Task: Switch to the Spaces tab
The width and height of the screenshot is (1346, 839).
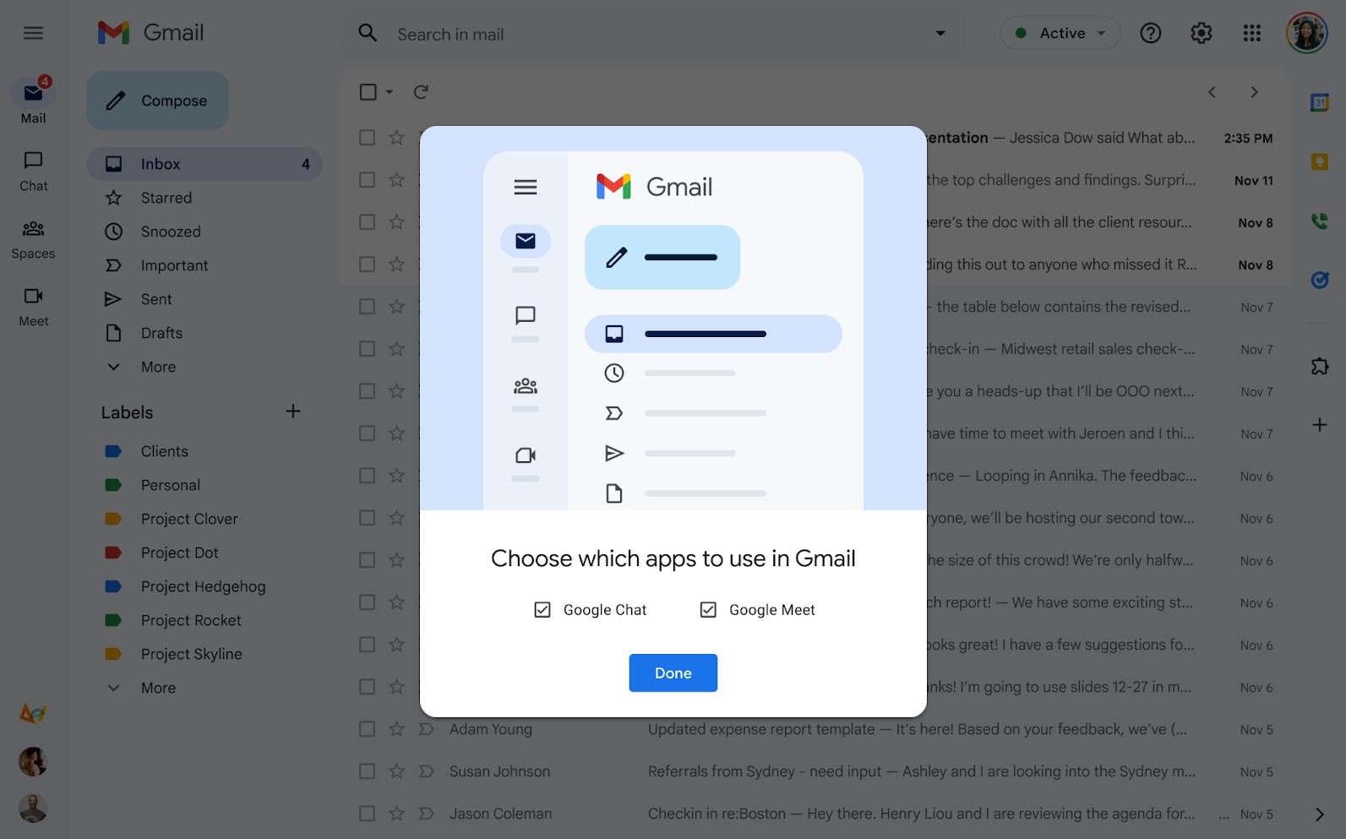Action: coord(33,239)
